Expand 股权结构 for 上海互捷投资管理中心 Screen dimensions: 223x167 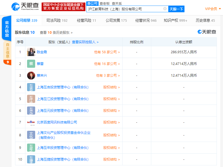(x=112, y=159)
